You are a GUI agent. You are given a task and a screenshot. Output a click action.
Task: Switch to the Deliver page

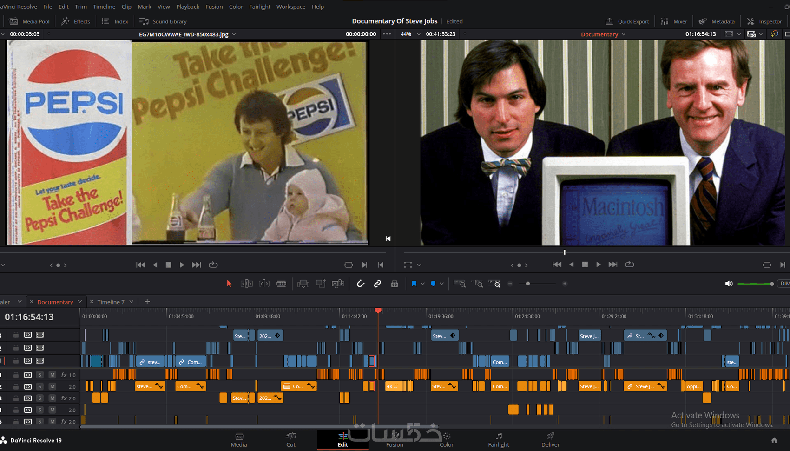[x=551, y=440]
